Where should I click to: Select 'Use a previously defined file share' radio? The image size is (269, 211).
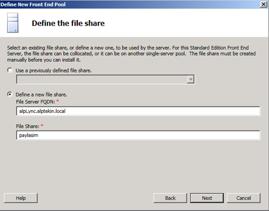[10, 70]
